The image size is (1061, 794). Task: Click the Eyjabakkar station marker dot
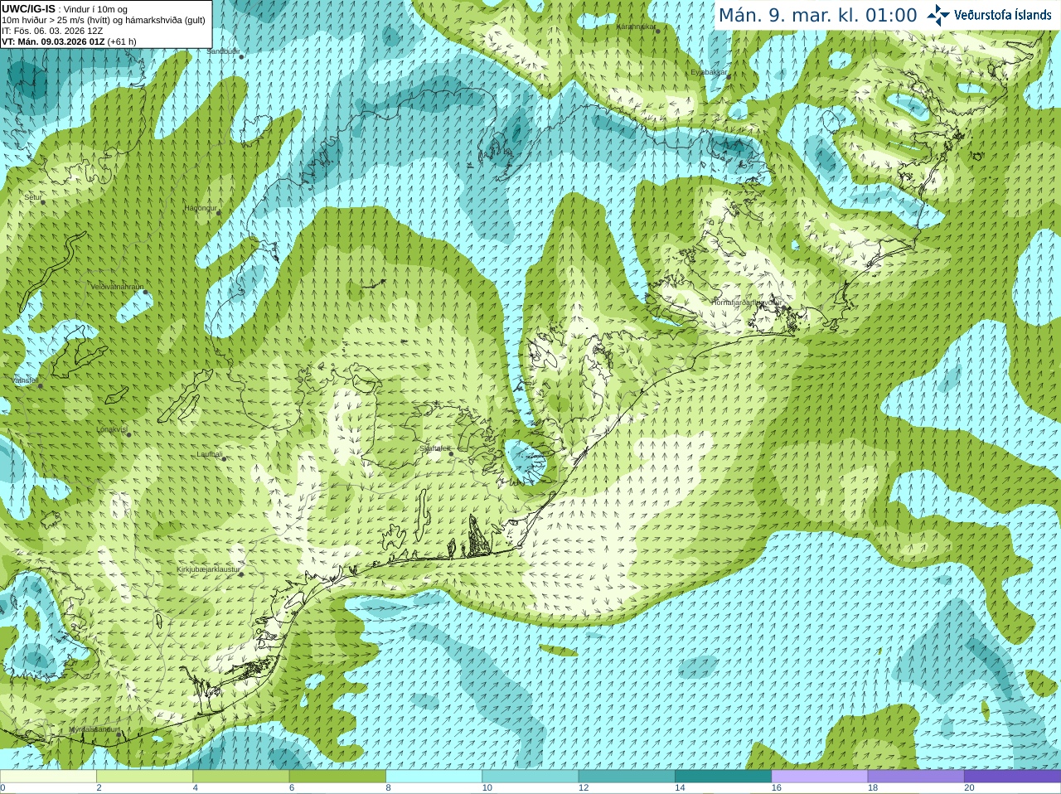pos(729,77)
